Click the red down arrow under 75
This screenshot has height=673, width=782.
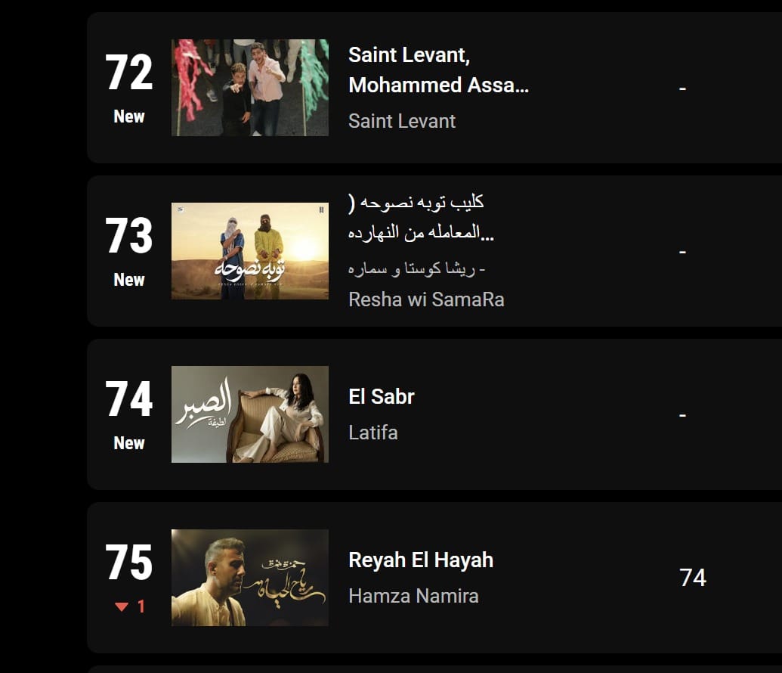pyautogui.click(x=122, y=606)
